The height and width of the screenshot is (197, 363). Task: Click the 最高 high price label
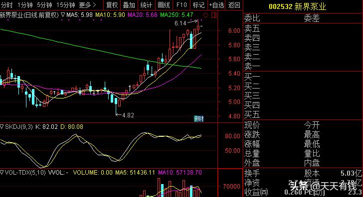pyautogui.click(x=312, y=135)
